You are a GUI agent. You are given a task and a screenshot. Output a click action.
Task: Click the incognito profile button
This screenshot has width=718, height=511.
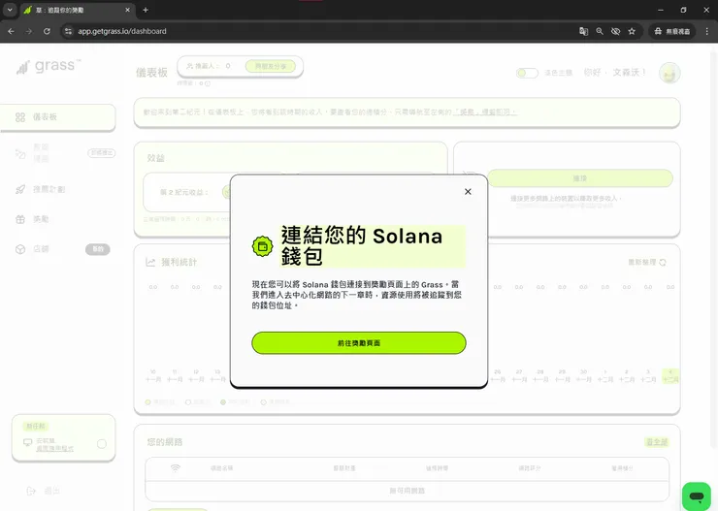tap(671, 31)
